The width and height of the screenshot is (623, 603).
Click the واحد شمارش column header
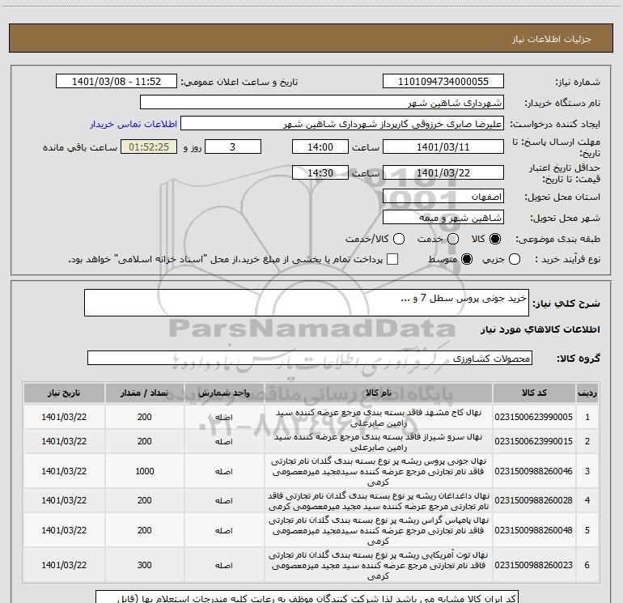point(224,393)
